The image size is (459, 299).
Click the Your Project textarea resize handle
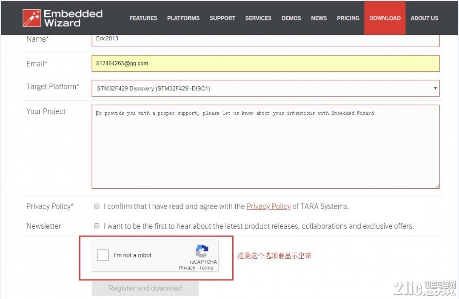tap(437, 186)
